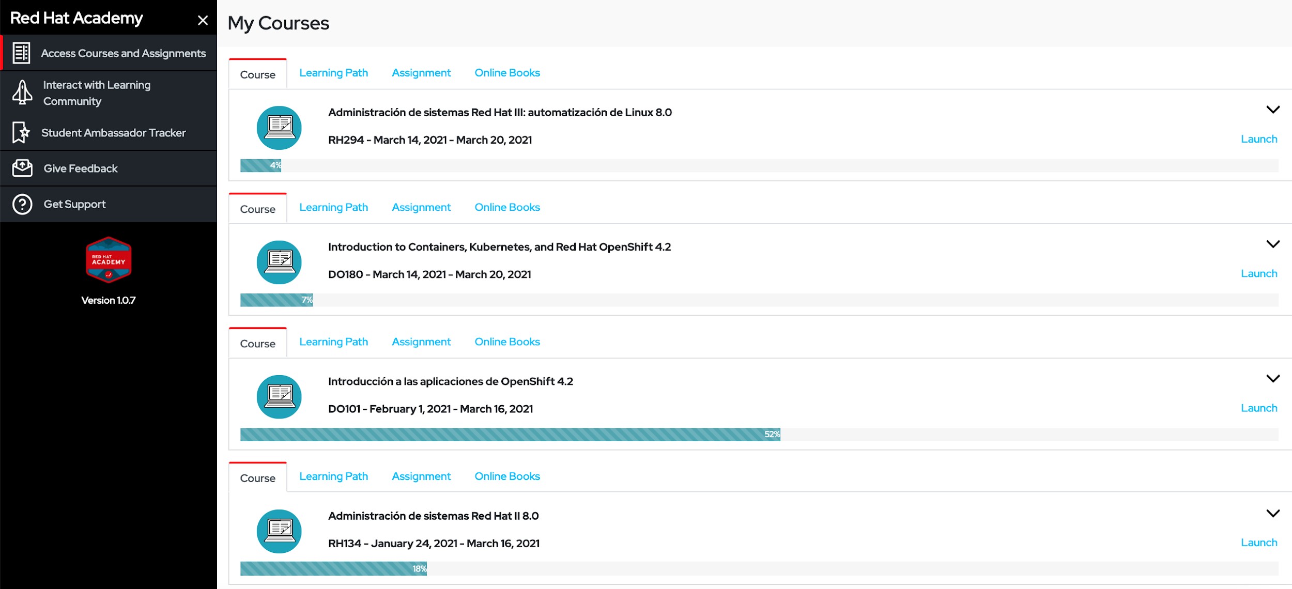Click 'RH294 - March 14, 2021 - March 20, 2021'
This screenshot has height=589, width=1292.
click(x=430, y=139)
